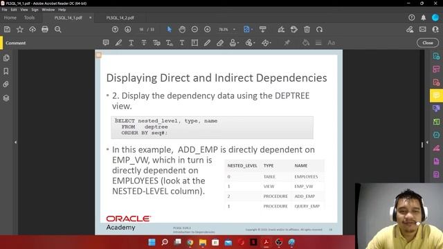Open drawing shapes tool dropdown
This screenshot has height=249, width=443.
pos(266,43)
